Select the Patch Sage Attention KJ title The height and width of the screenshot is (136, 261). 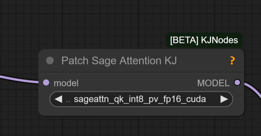click(119, 61)
